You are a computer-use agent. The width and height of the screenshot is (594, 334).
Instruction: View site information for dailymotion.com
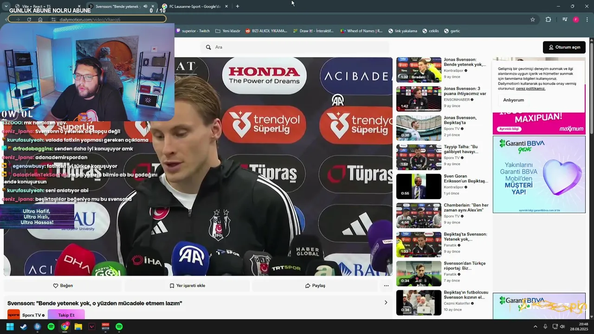(53, 19)
